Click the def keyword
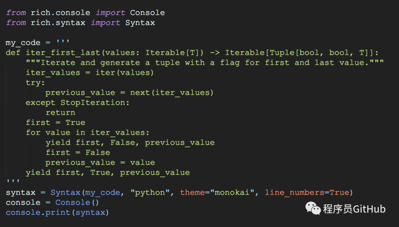The height and width of the screenshot is (227, 399). click(x=13, y=53)
